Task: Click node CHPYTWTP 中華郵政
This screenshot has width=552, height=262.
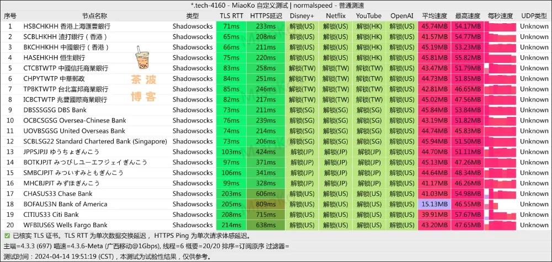Action: 54,79
